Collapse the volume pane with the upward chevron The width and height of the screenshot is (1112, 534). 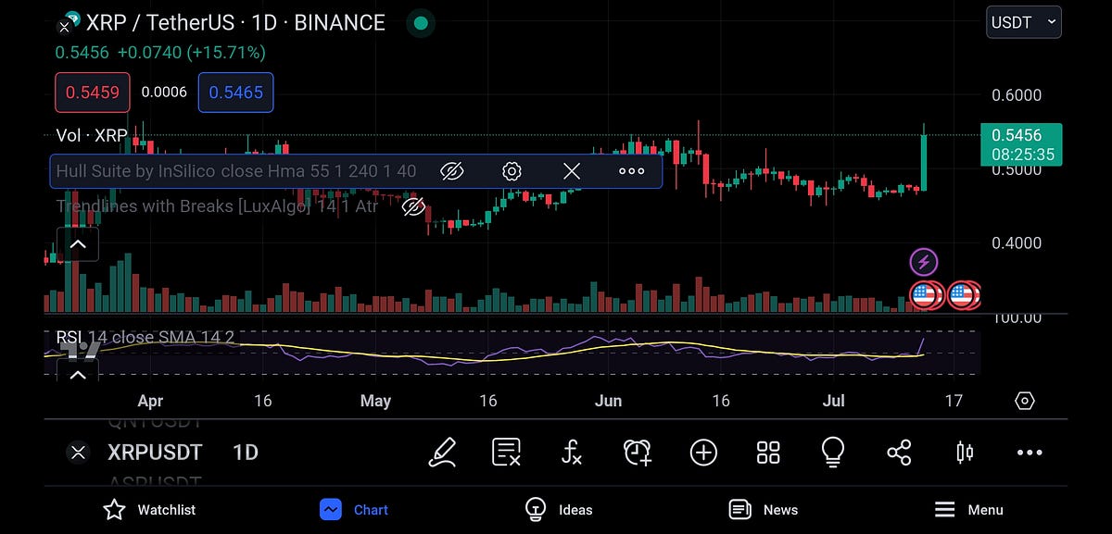click(78, 243)
